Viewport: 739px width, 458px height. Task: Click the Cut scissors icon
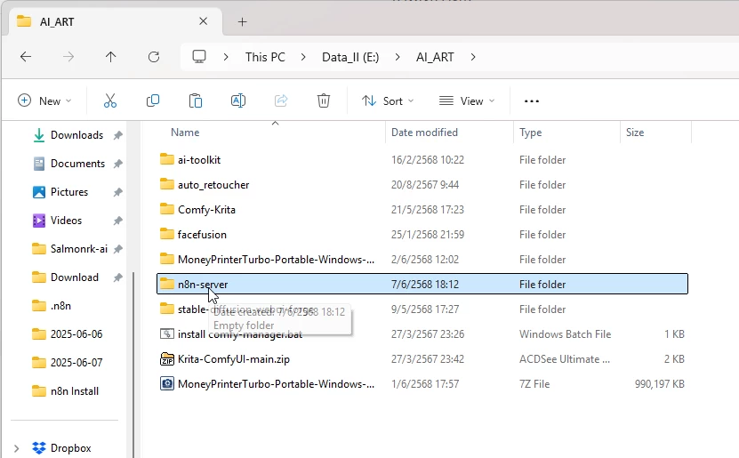click(x=110, y=101)
